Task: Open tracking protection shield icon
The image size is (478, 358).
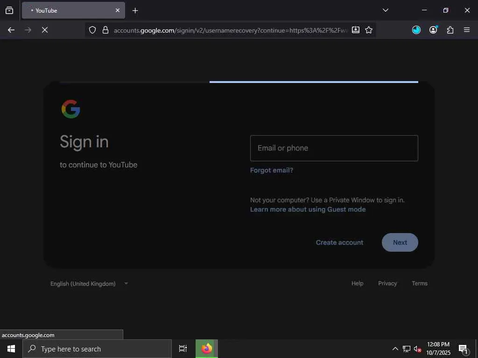Action: 92,30
